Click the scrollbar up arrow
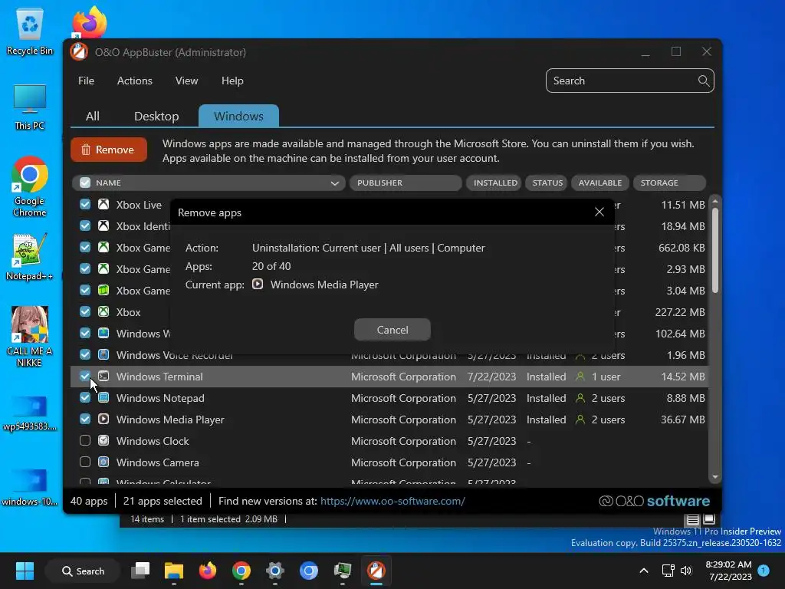The image size is (785, 589). click(715, 201)
